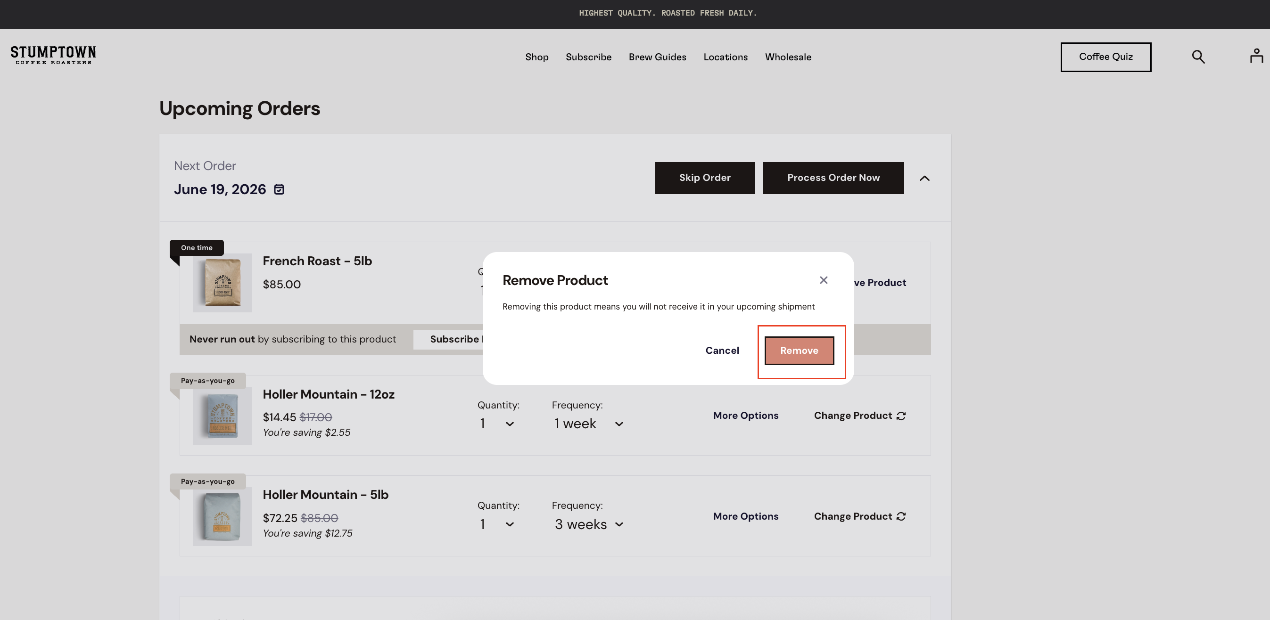
Task: Click refresh icon on Holler Mountain 12oz Change Product
Action: coord(901,416)
